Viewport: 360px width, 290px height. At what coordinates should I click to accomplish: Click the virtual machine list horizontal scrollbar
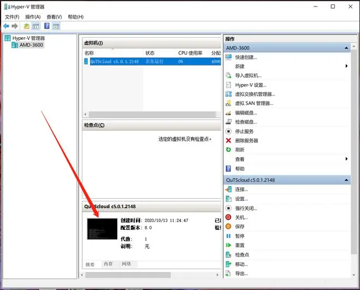coord(152,114)
